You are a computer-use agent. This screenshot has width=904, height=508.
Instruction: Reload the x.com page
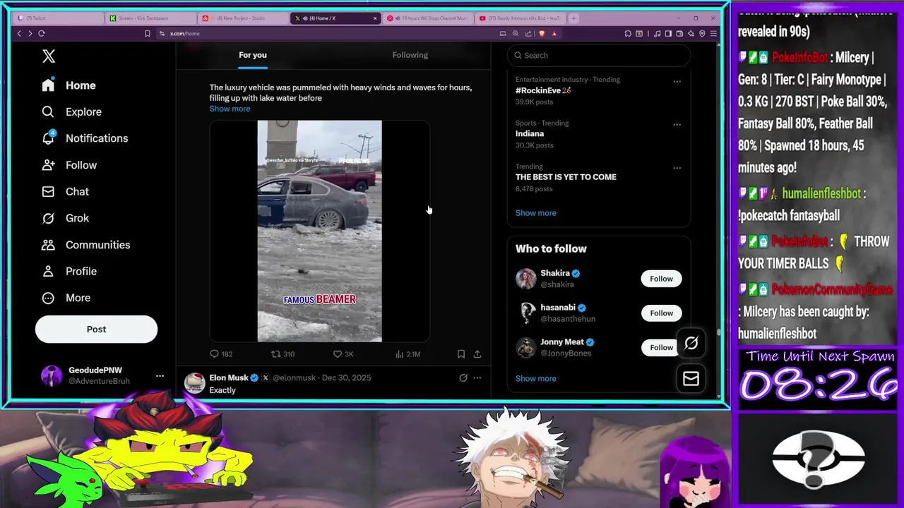tap(42, 33)
